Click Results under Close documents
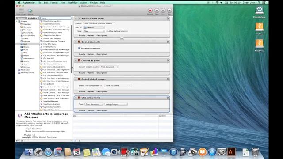283x159 pixels. 82,110
